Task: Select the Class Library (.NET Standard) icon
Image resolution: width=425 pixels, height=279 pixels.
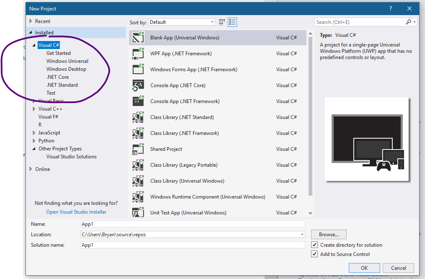Action: 138,117
